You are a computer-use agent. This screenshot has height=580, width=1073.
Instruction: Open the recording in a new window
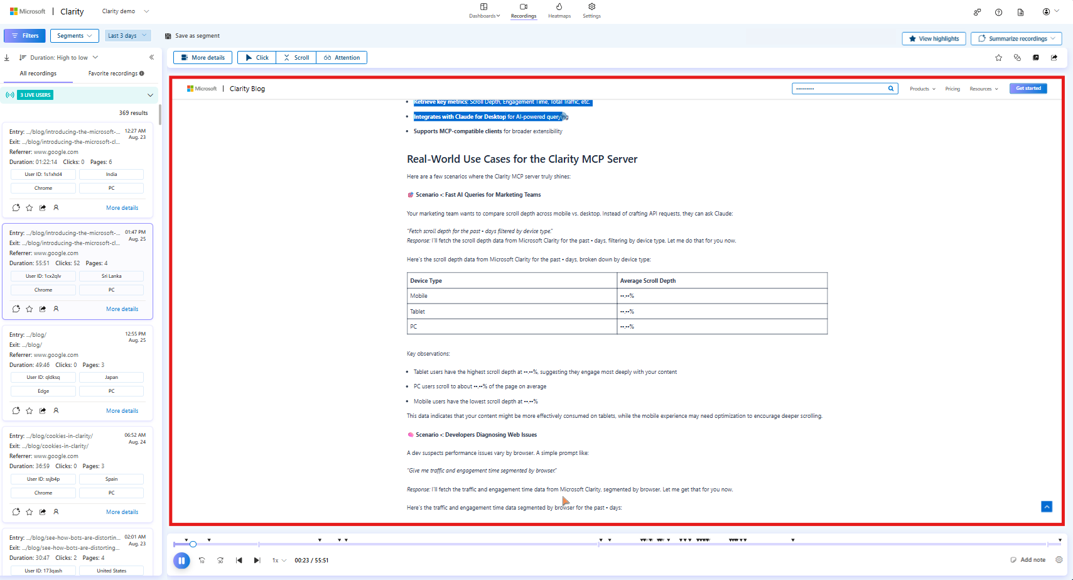pos(1036,58)
